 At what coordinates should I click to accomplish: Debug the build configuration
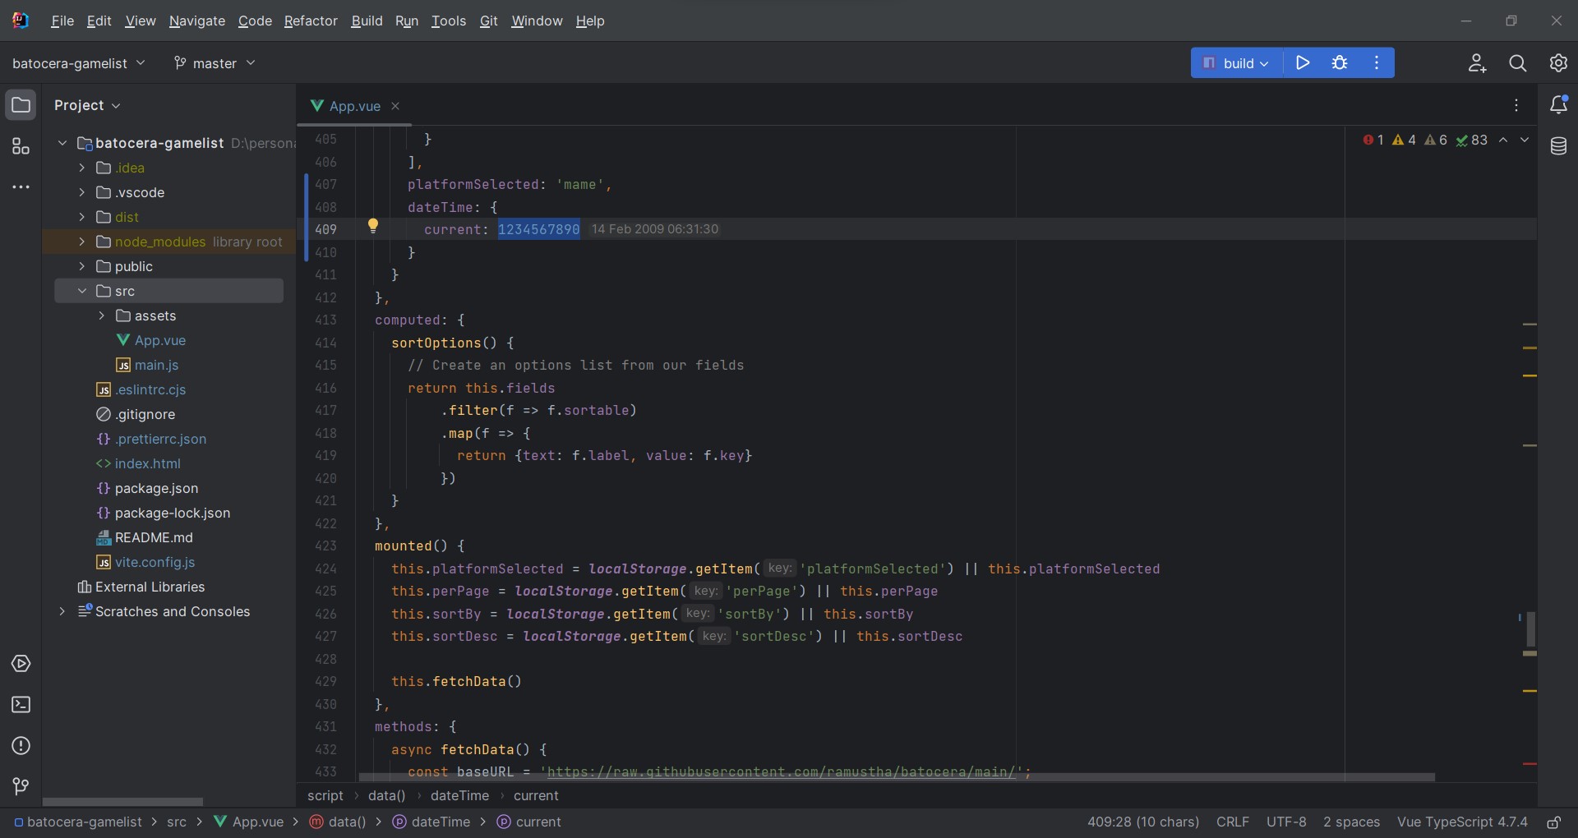[1340, 62]
